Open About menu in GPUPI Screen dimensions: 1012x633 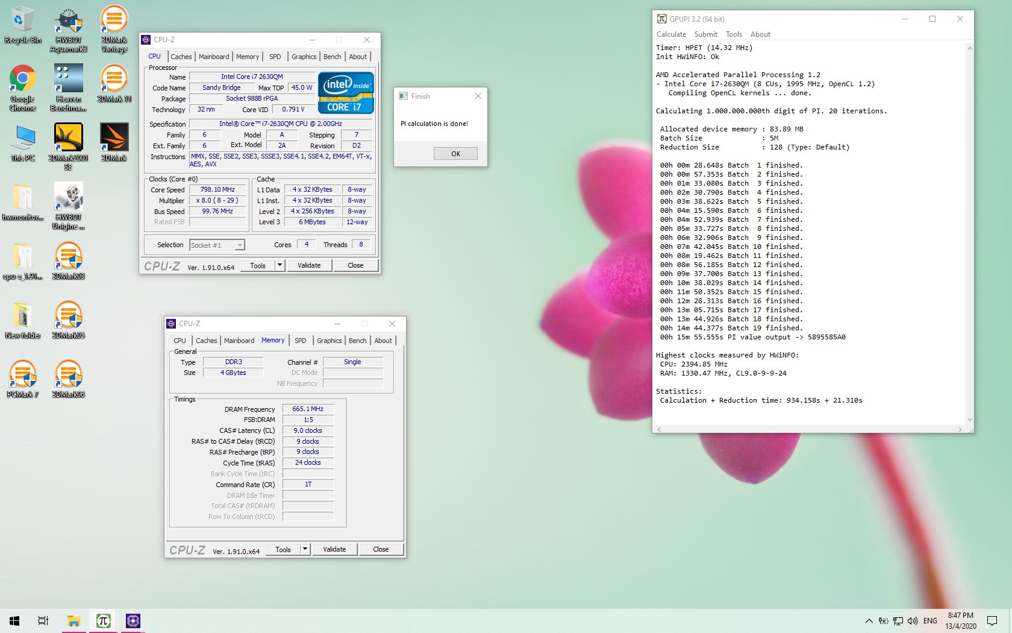tap(760, 34)
